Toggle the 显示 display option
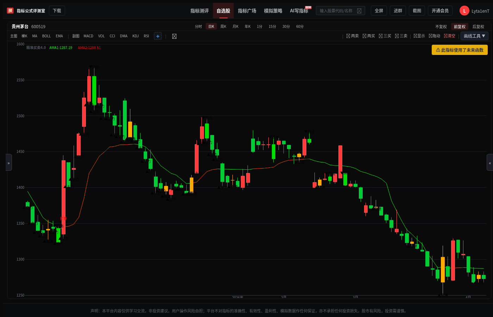Image resolution: width=493 pixels, height=317 pixels. 419,36
